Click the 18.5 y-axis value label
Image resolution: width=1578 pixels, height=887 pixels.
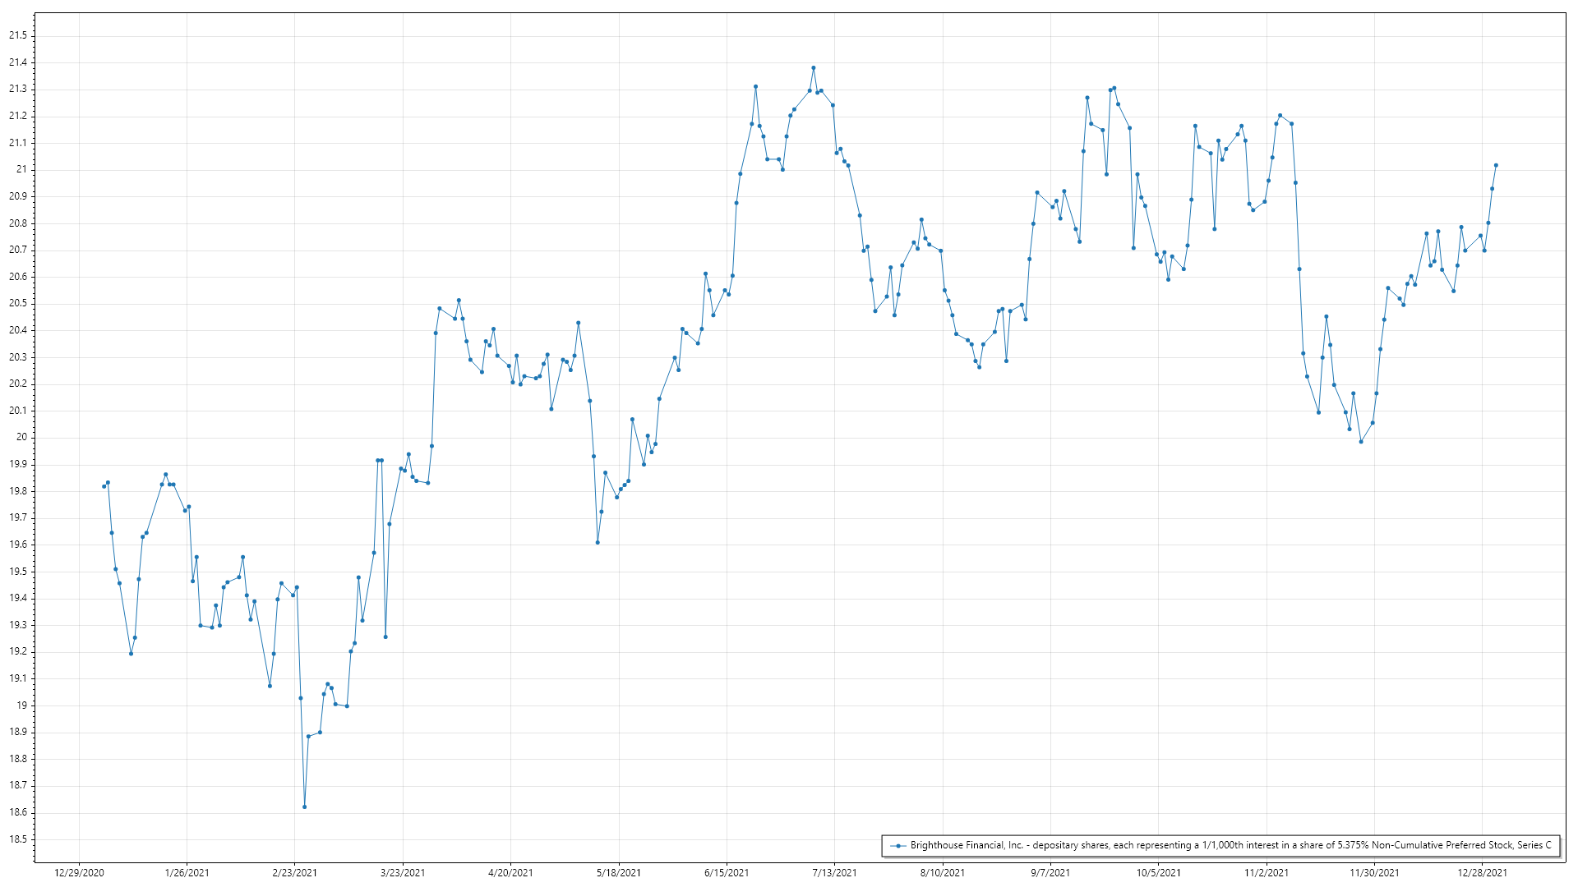pyautogui.click(x=18, y=839)
